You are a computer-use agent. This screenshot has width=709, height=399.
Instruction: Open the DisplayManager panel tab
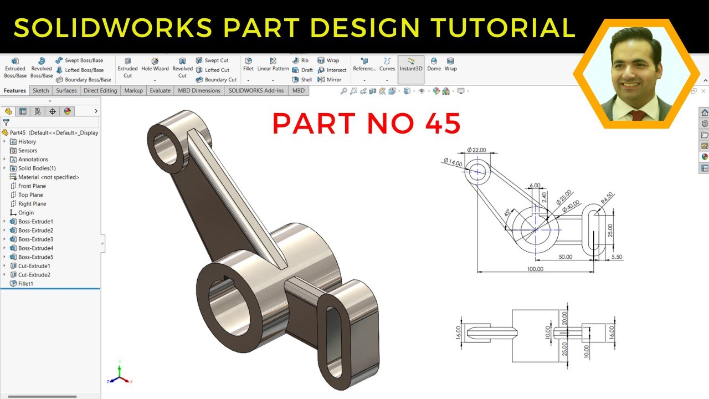point(68,111)
